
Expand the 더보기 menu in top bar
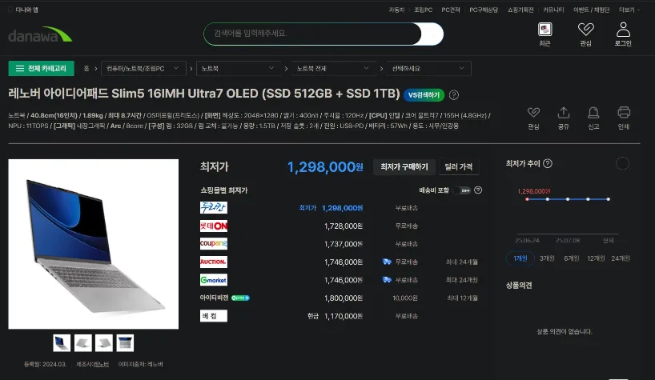coord(629,10)
